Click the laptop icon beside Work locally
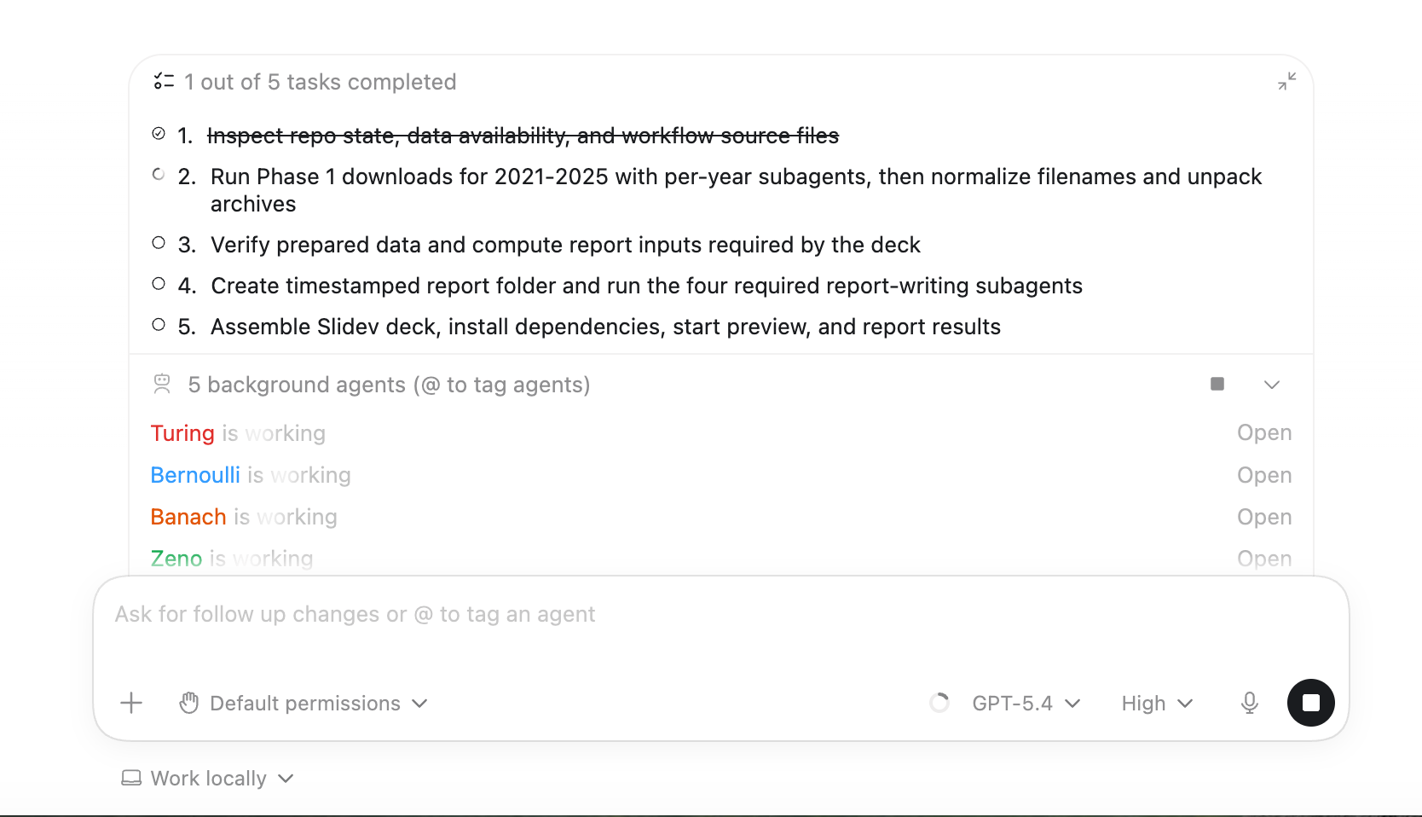The width and height of the screenshot is (1422, 817). 132,777
